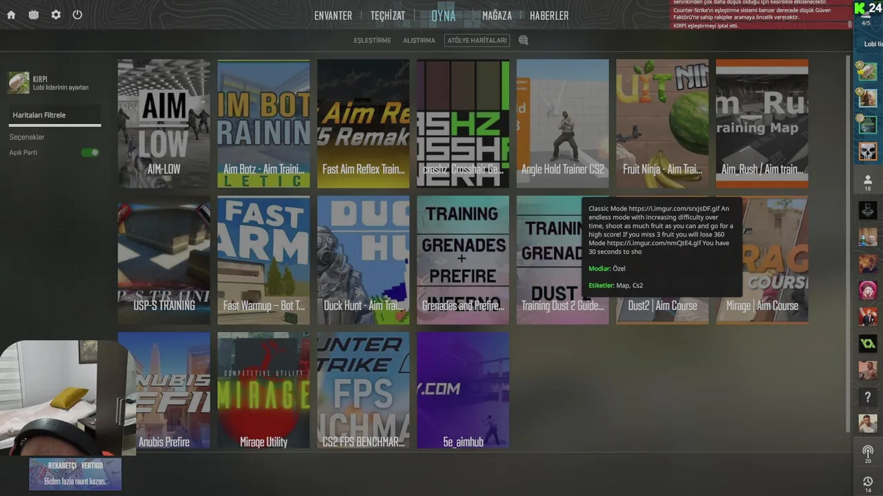
Task: Open the watch TV icon
Action: (34, 14)
